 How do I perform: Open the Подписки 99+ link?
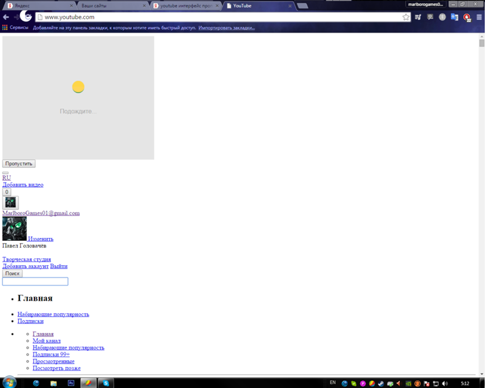51,354
